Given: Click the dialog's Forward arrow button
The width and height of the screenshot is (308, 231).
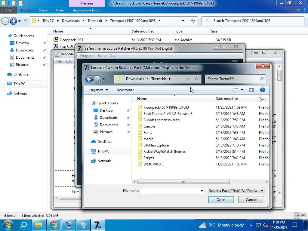Looking at the screenshot, I should [97, 79].
